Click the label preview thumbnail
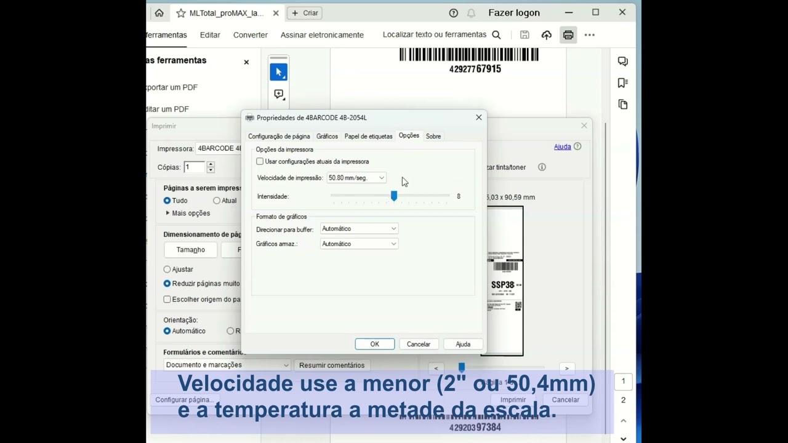Screen dimensions: 788x443 pyautogui.click(x=505, y=281)
